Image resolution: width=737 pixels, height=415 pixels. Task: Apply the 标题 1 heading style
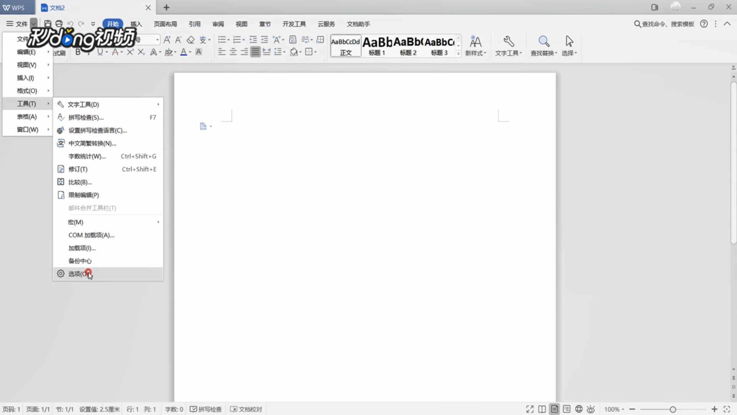[x=377, y=46]
